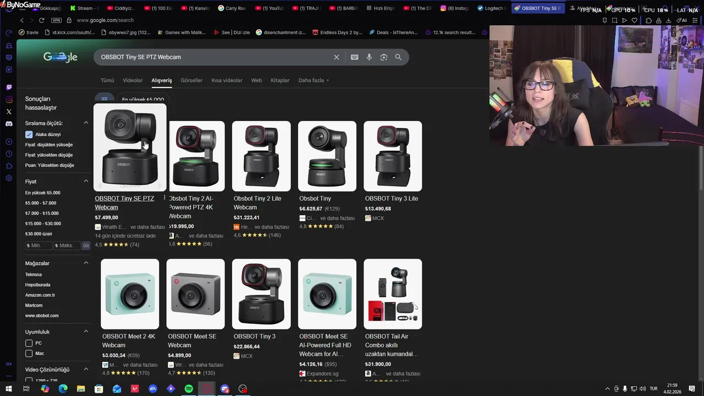
Task: Open the Instagram sidebar icon
Action: click(x=9, y=100)
